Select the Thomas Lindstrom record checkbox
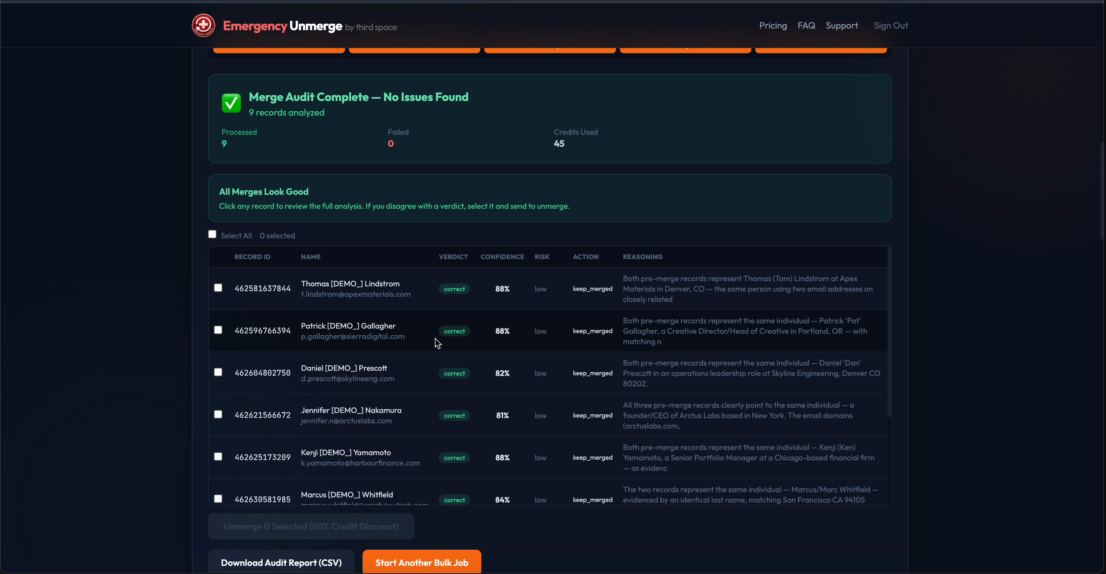The image size is (1106, 574). click(x=218, y=288)
